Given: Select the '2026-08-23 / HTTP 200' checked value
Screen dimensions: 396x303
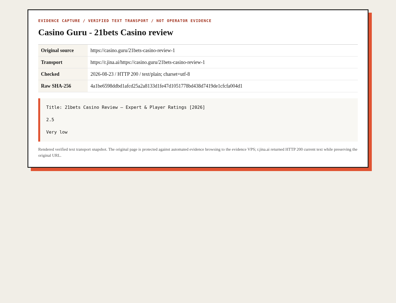Looking at the screenshot, I should 140,74.
